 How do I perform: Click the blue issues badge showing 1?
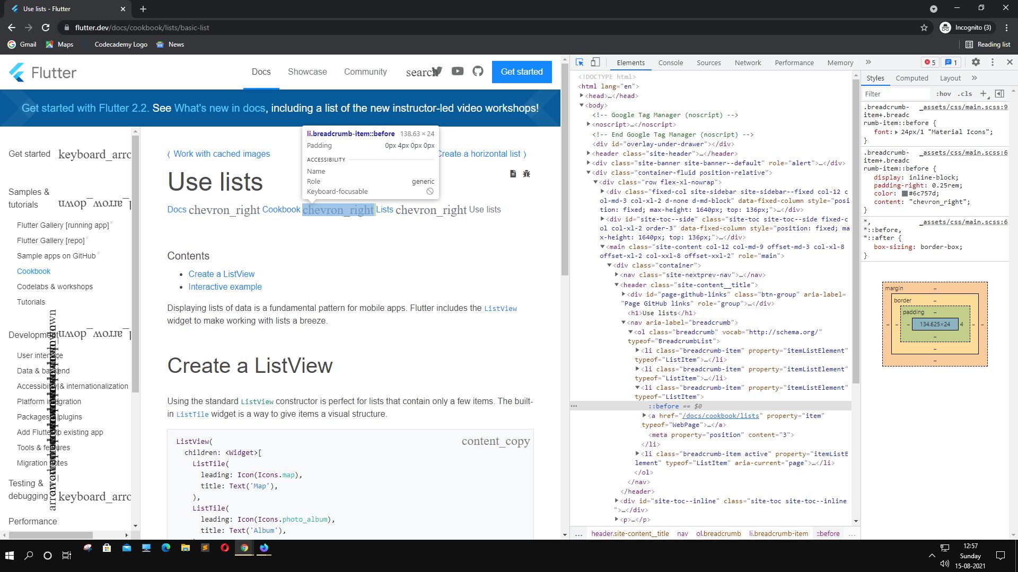point(951,62)
